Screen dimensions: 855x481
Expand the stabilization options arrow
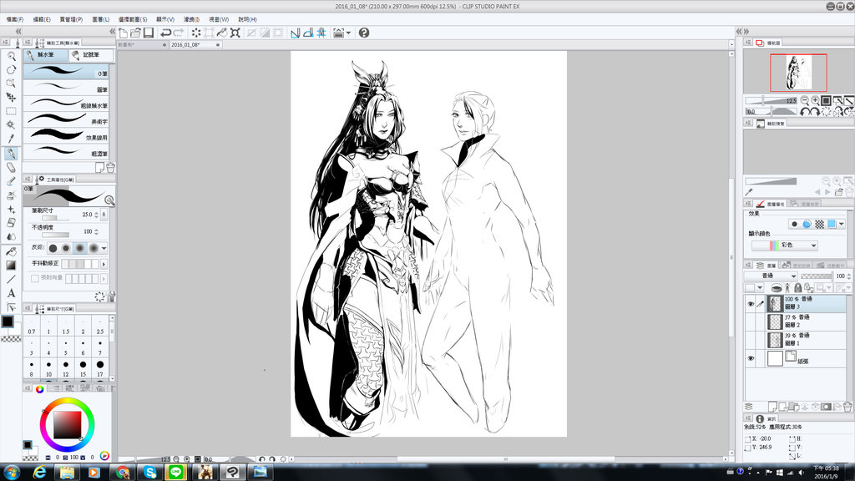(x=104, y=264)
